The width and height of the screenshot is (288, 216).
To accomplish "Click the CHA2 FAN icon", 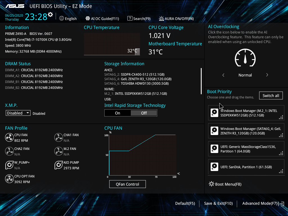I will pyautogui.click(x=9, y=151).
